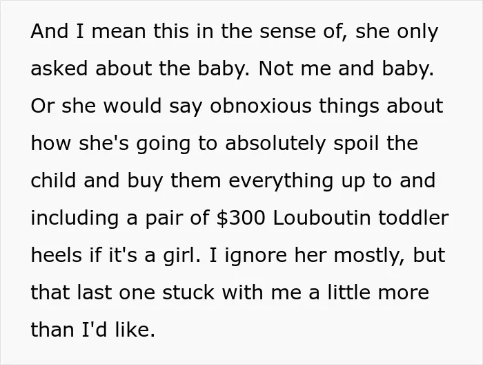This screenshot has height=365, width=483.
Task: Click the word "Not" in second line
Action: pos(276,68)
